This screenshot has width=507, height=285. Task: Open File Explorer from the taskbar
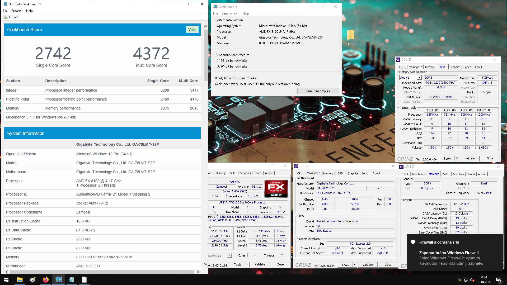[20, 280]
